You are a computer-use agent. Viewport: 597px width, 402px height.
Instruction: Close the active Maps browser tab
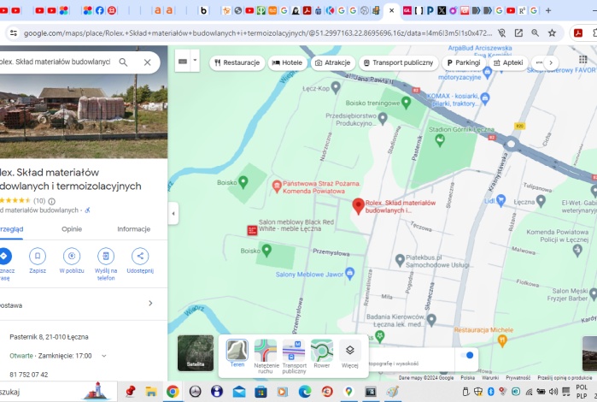tap(391, 10)
